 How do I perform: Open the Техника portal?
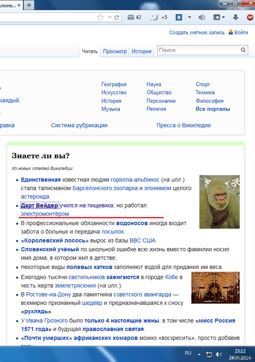click(x=205, y=92)
